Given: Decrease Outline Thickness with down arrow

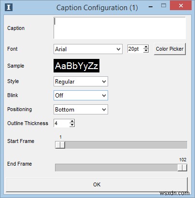Looking at the screenshot, I should tap(72, 125).
